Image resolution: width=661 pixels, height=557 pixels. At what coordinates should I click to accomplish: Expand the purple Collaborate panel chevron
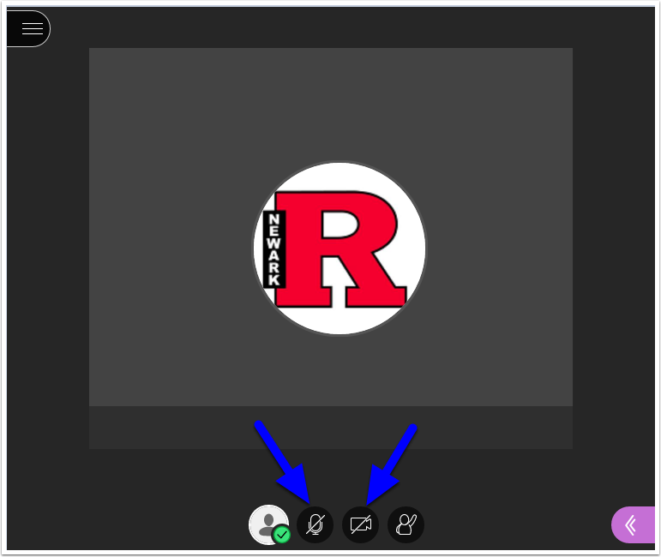pyautogui.click(x=633, y=525)
